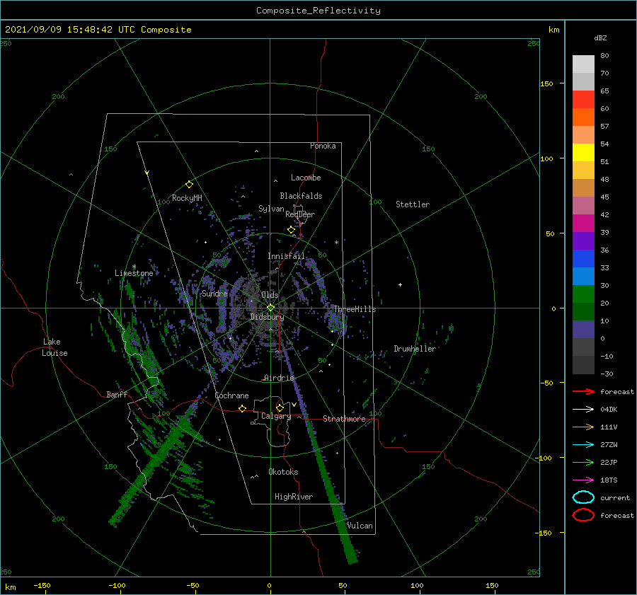The image size is (637, 595).
Task: Click the Calgary city label
Action: (276, 416)
